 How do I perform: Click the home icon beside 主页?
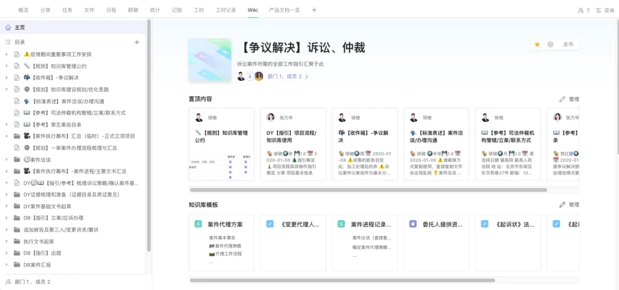(x=8, y=28)
